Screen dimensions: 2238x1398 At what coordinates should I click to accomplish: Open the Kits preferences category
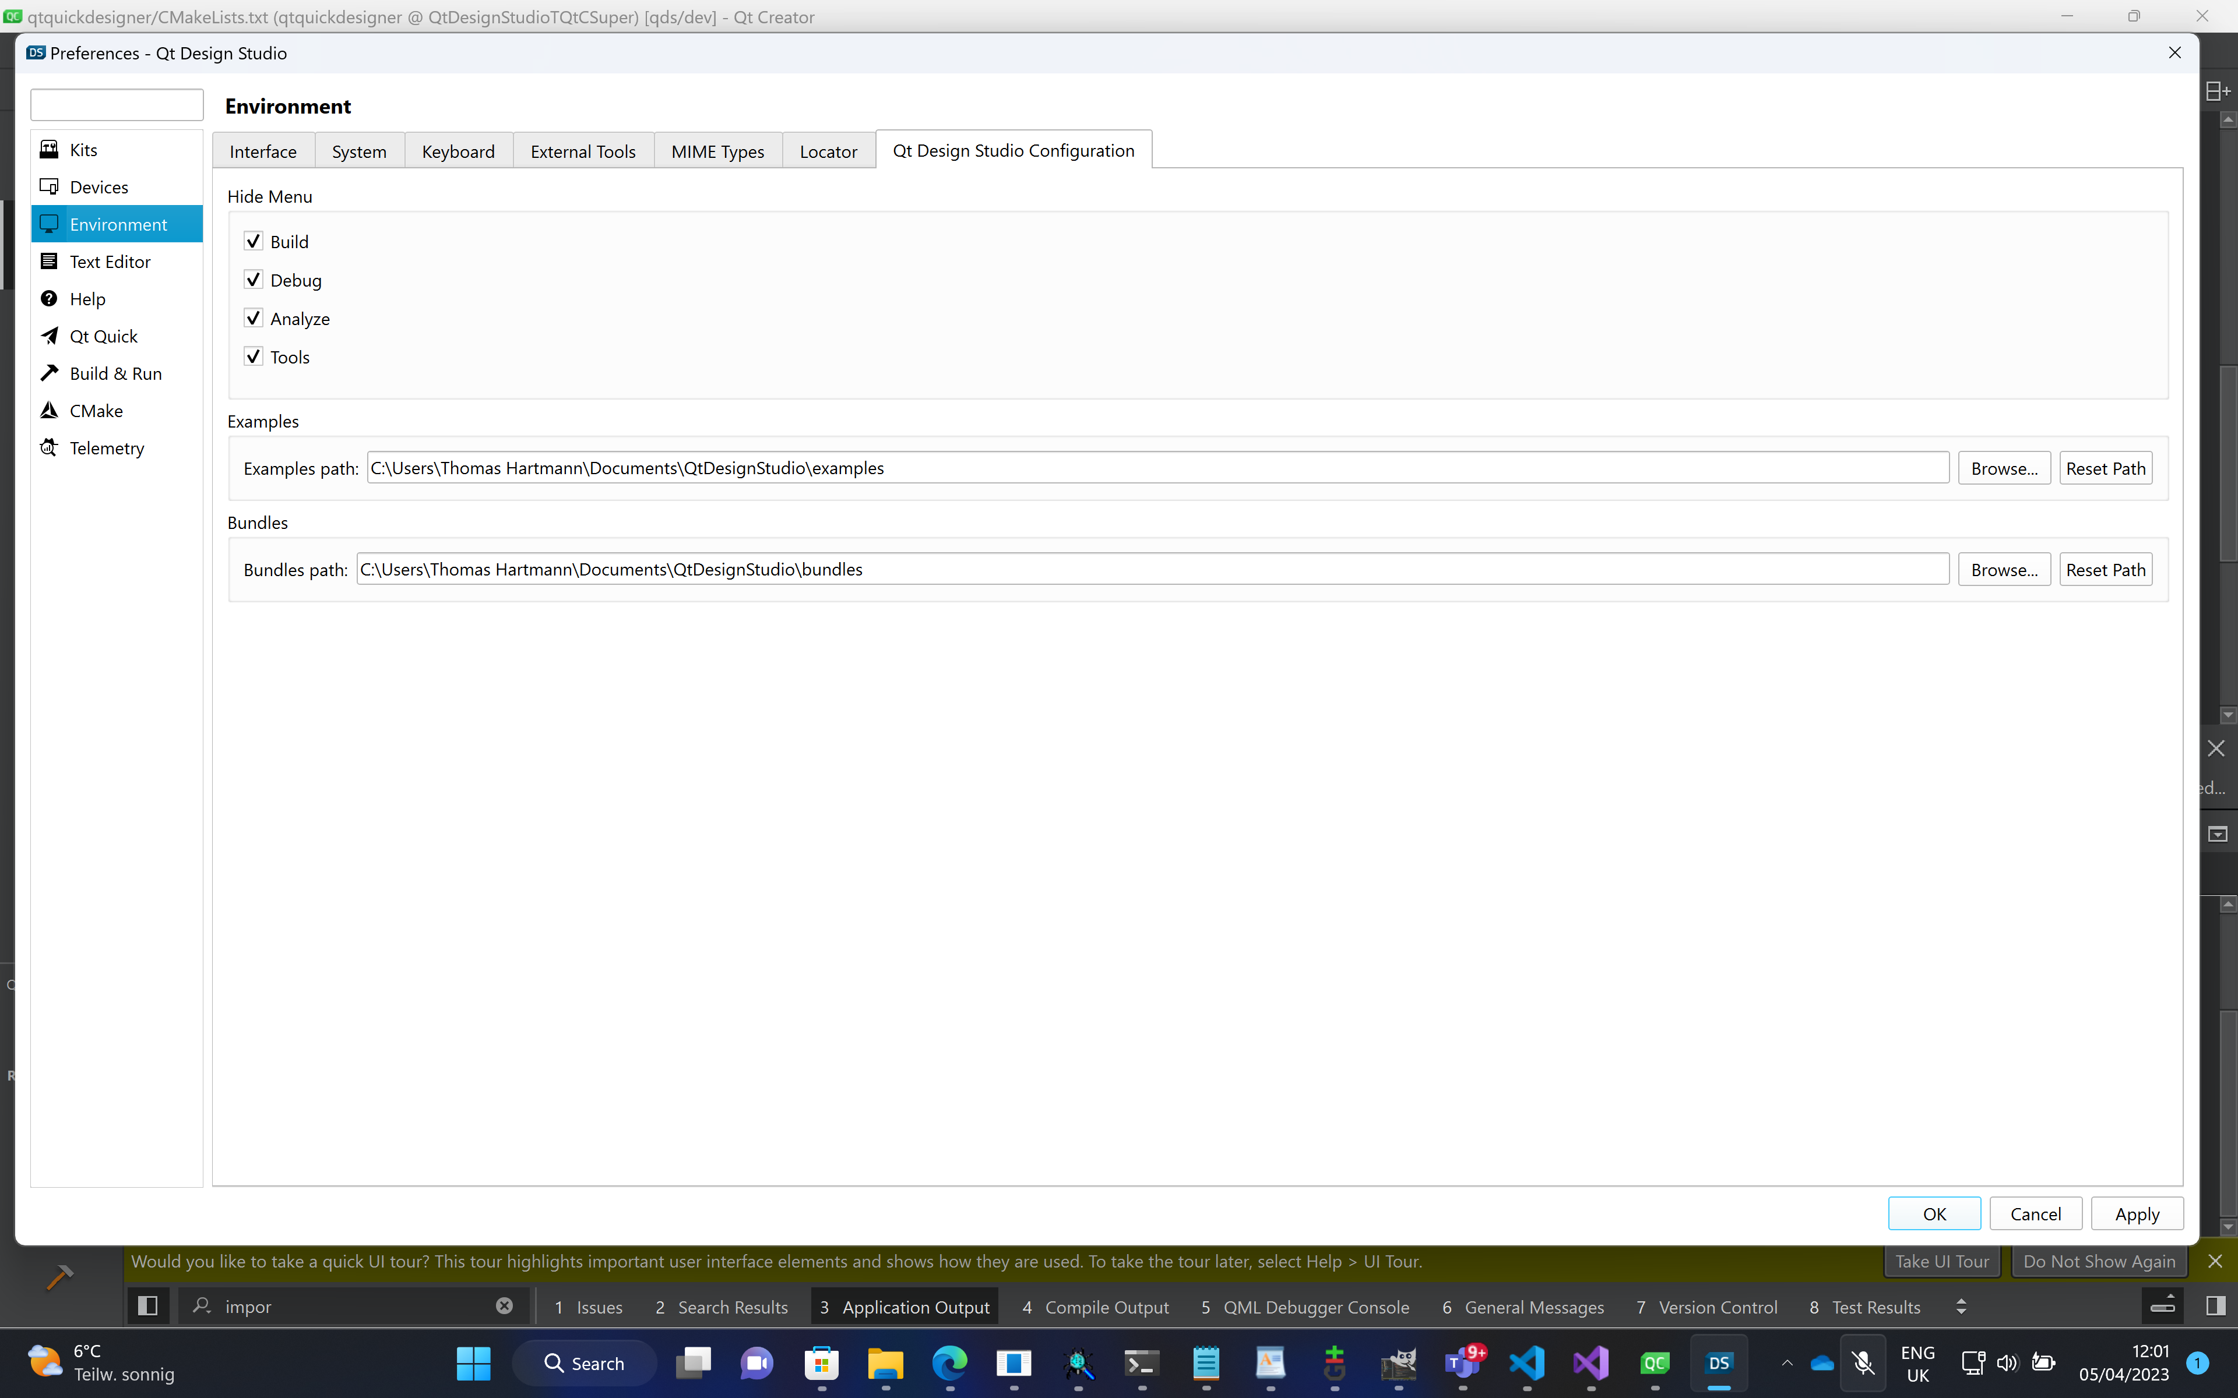coord(83,150)
